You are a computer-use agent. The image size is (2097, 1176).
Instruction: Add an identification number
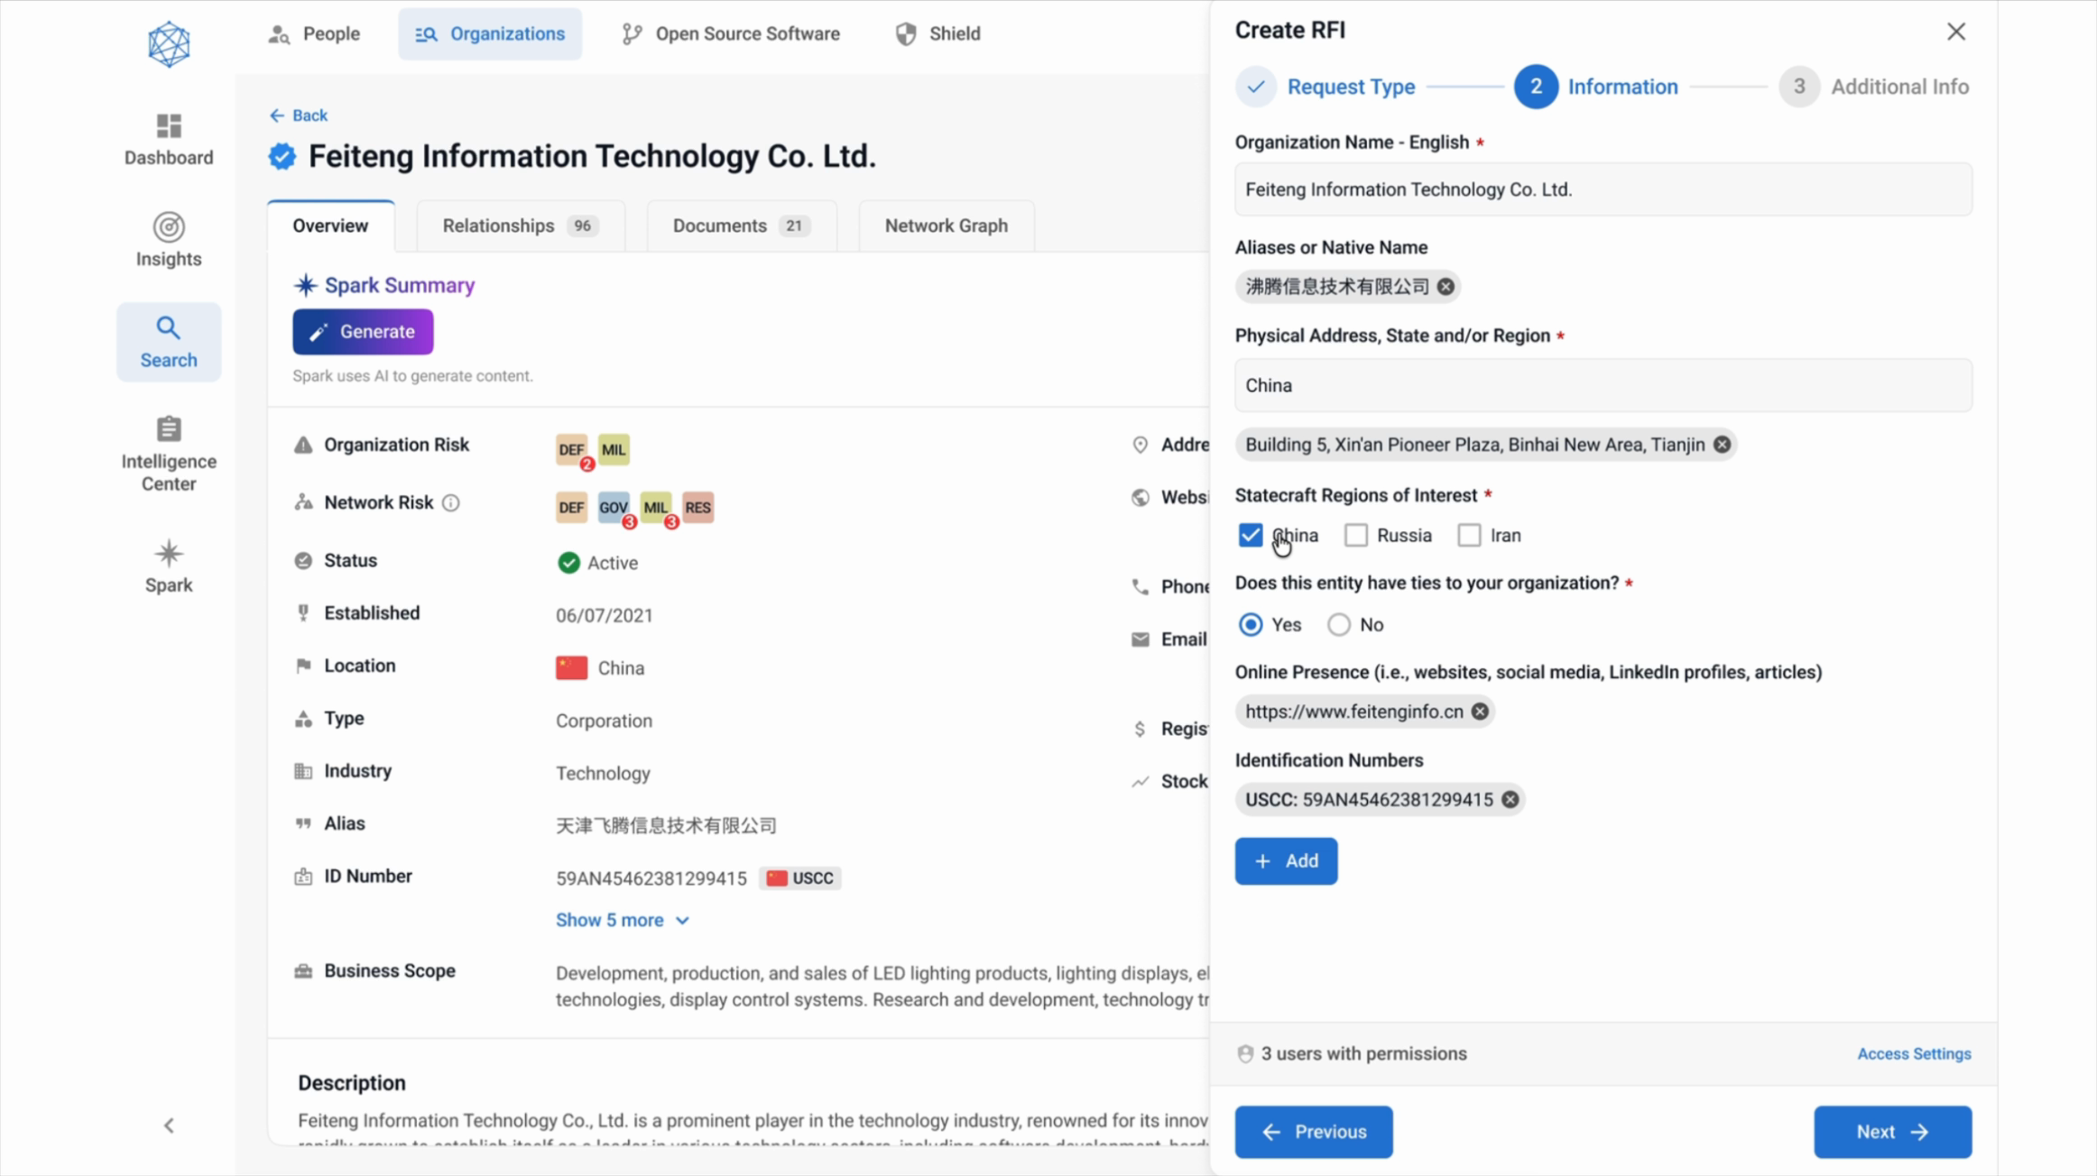[1286, 861]
